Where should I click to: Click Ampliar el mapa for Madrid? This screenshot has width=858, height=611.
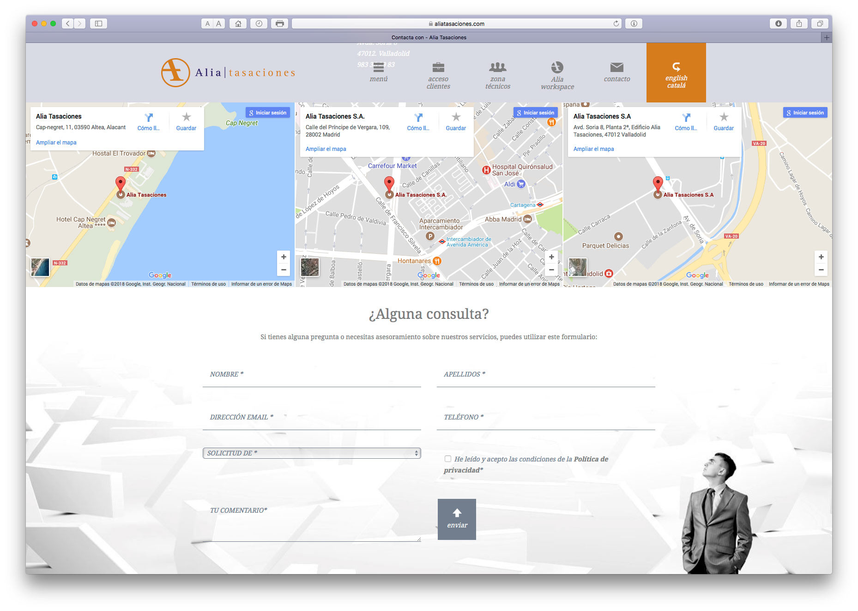click(326, 149)
